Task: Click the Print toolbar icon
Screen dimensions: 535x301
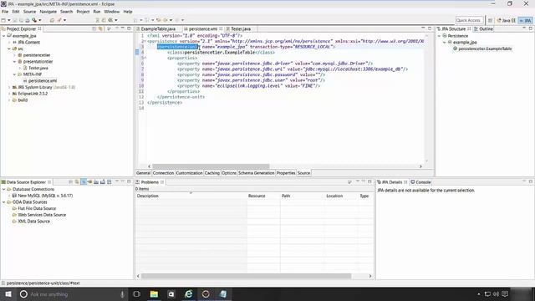Action: pos(28,20)
